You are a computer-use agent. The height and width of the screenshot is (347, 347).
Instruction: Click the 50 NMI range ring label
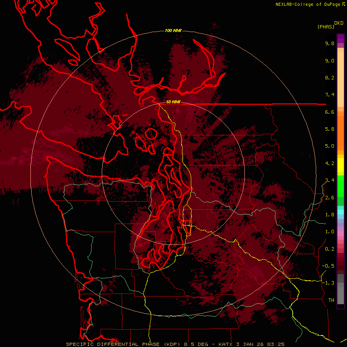(173, 102)
